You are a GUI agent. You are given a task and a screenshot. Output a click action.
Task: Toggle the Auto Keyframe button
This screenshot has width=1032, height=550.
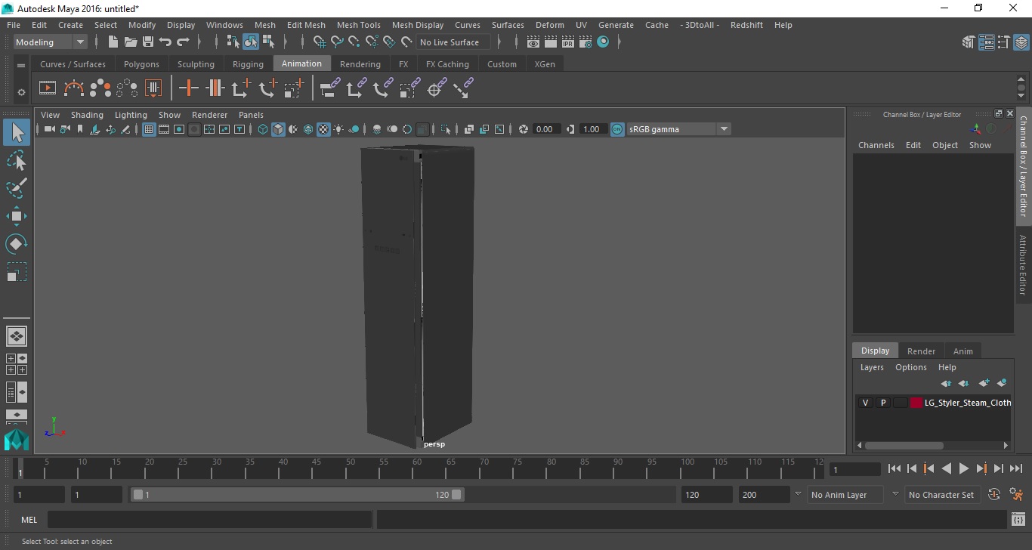click(x=994, y=495)
